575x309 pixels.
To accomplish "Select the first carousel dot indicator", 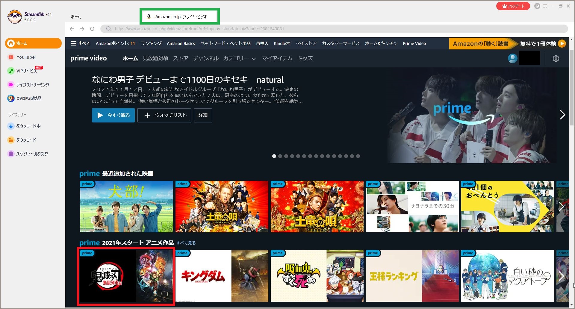I will 274,156.
